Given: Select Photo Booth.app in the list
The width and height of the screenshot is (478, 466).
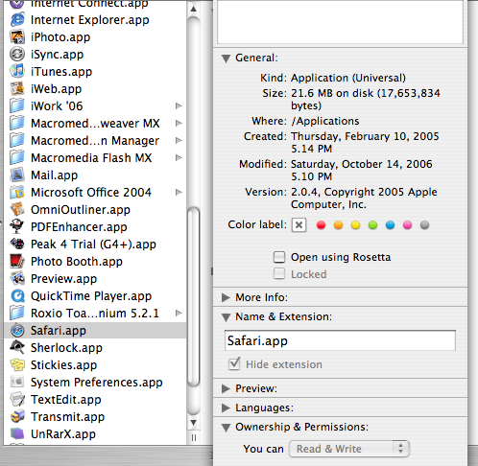Looking at the screenshot, I should click(x=95, y=262).
